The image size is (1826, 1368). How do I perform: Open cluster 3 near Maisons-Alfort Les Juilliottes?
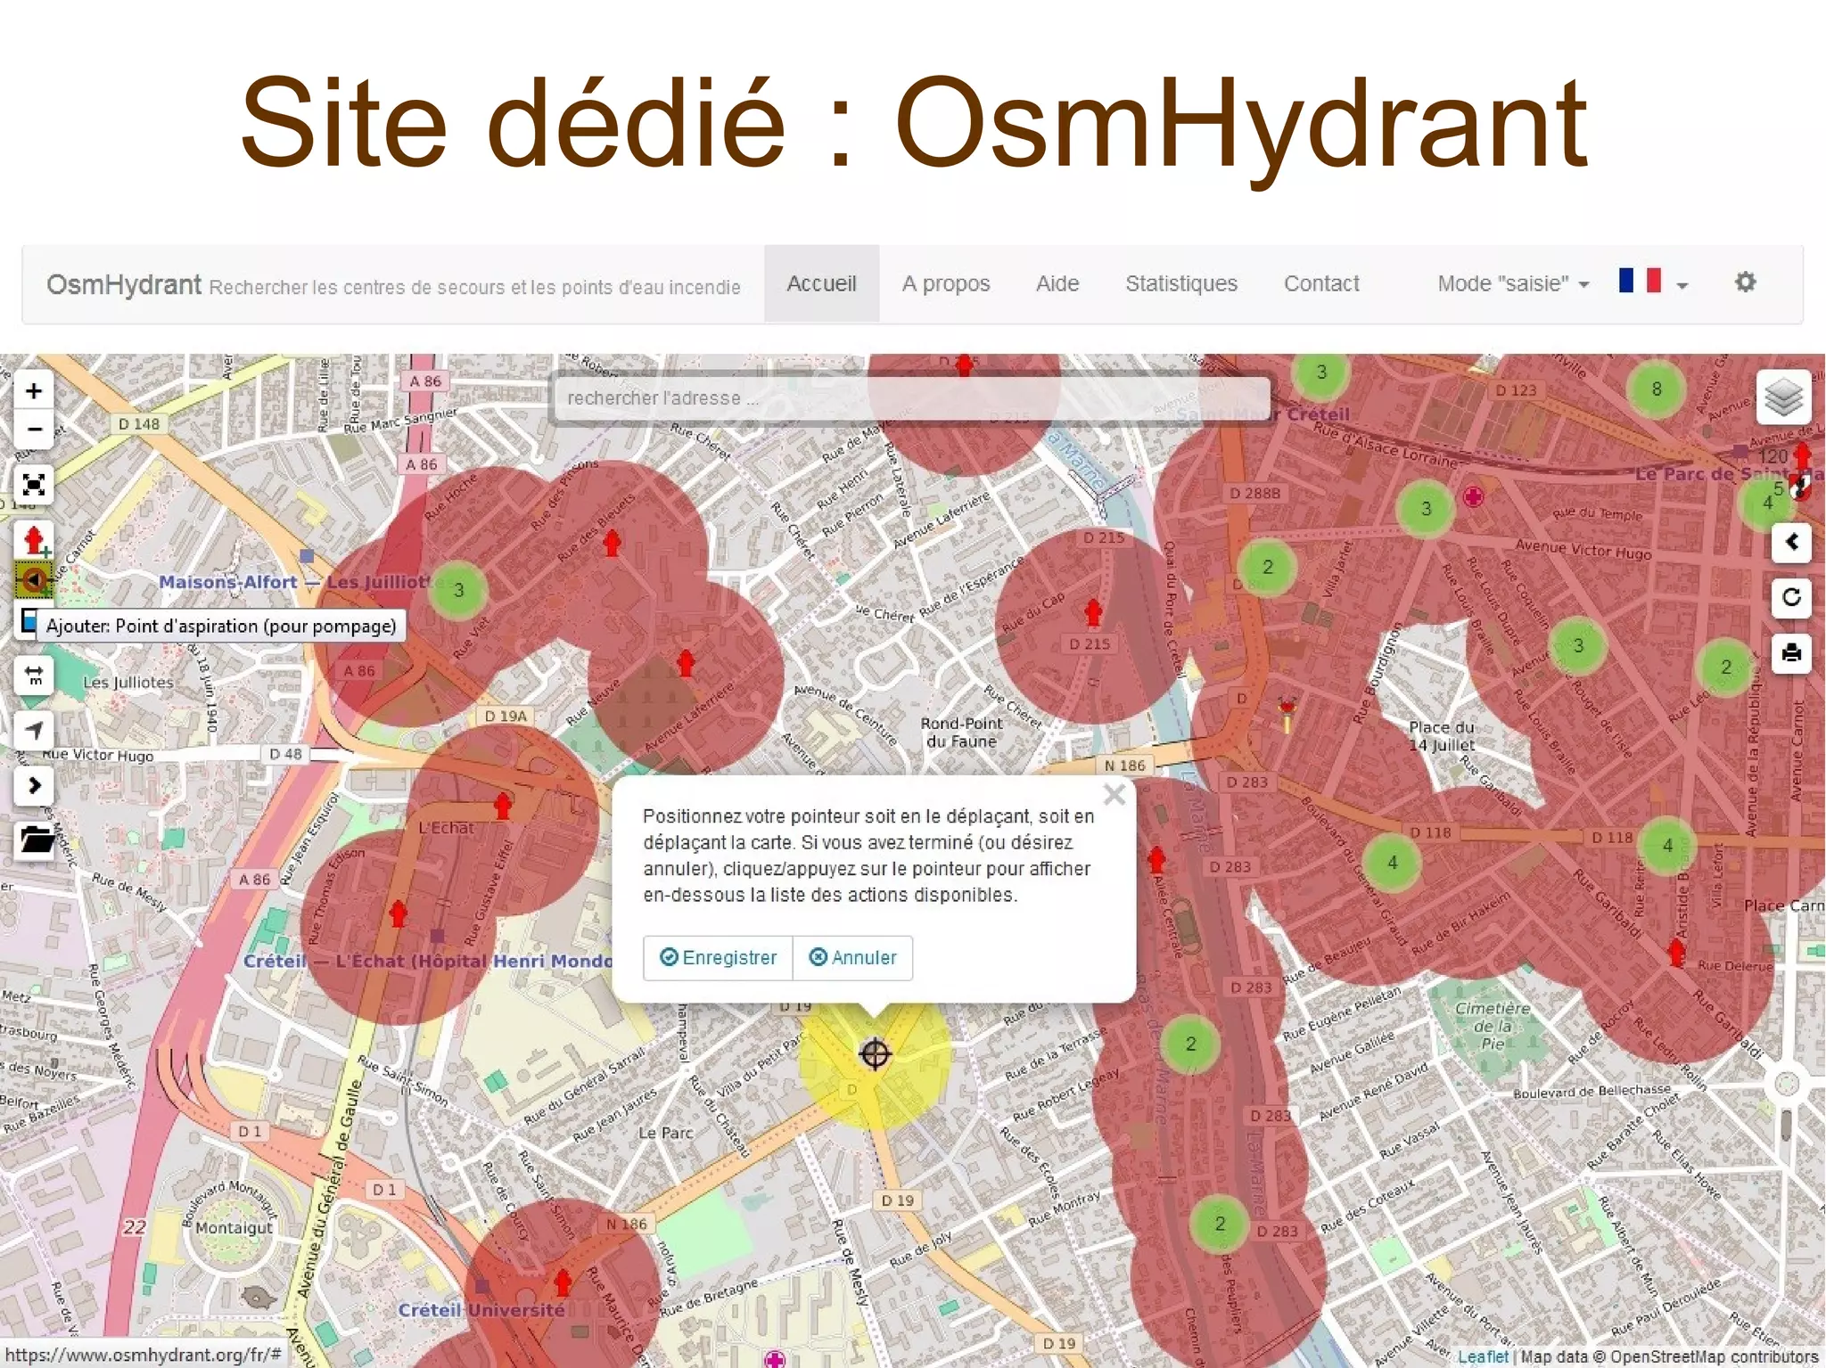[458, 589]
